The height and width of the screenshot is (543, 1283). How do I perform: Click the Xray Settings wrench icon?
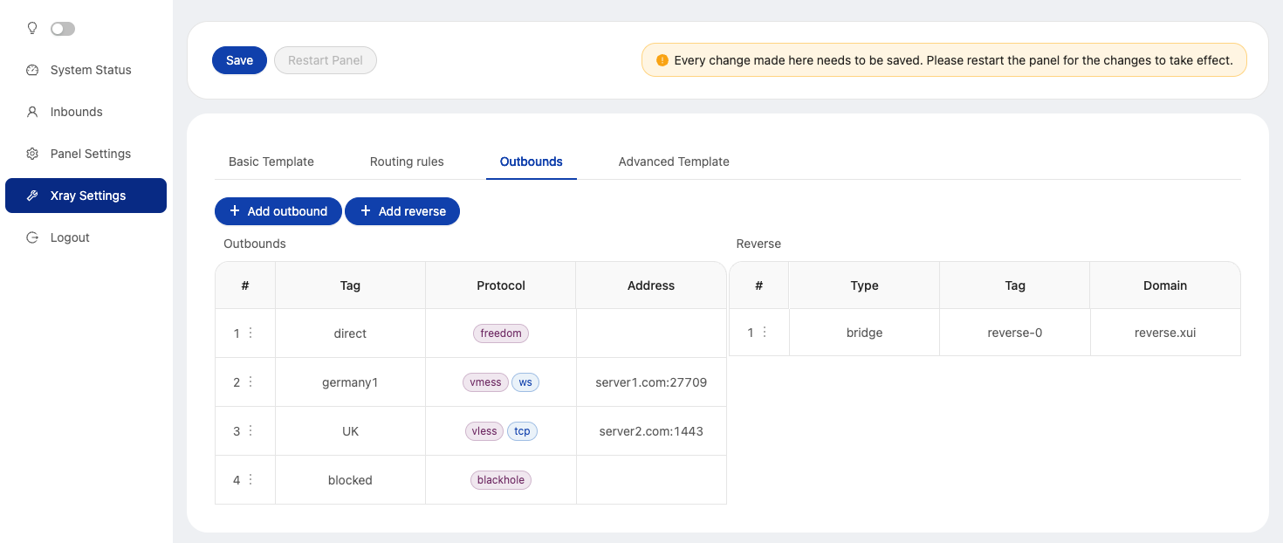coord(32,196)
